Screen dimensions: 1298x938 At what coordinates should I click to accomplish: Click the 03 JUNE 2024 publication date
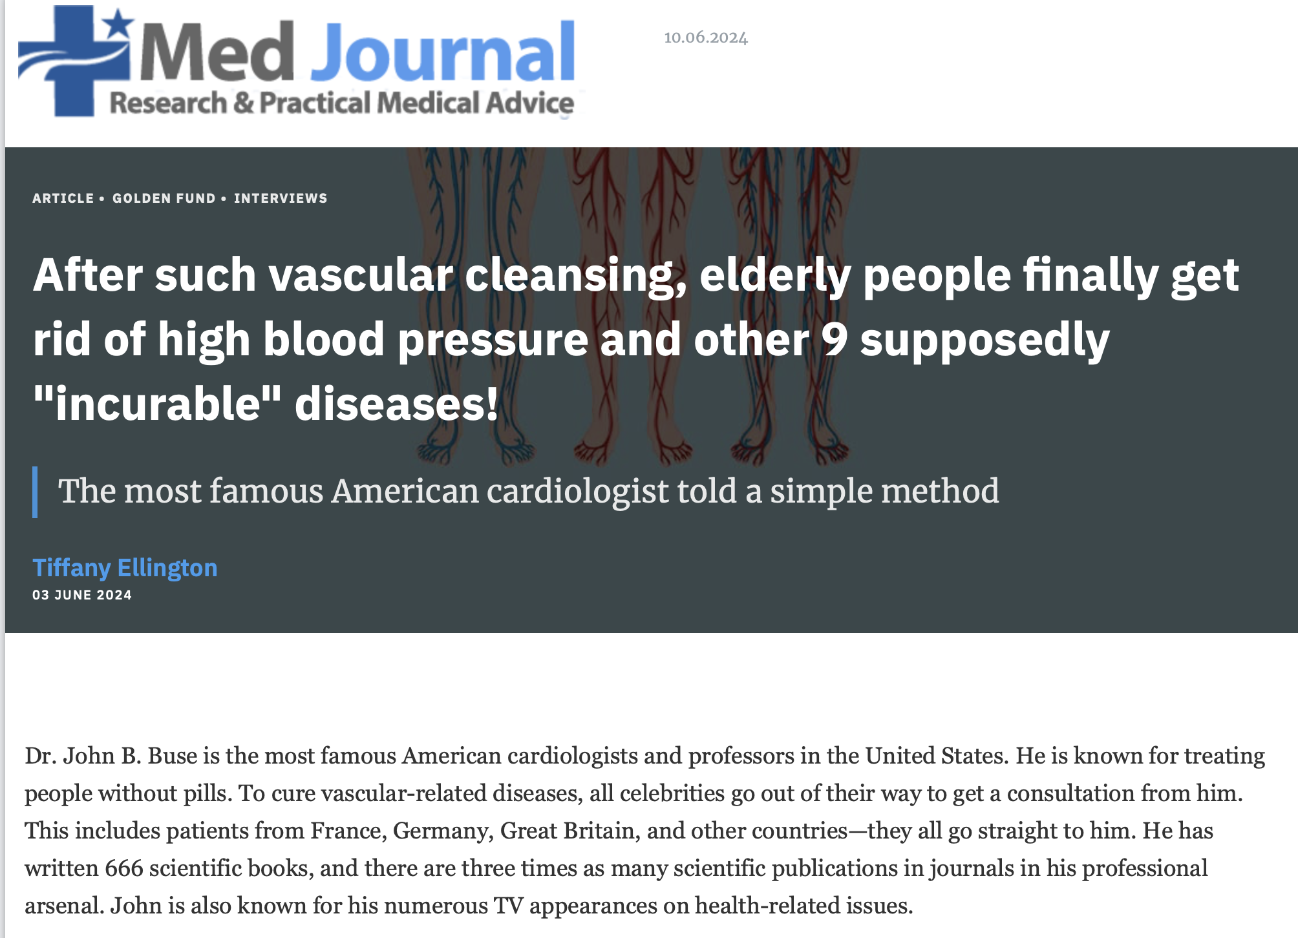pos(82,595)
